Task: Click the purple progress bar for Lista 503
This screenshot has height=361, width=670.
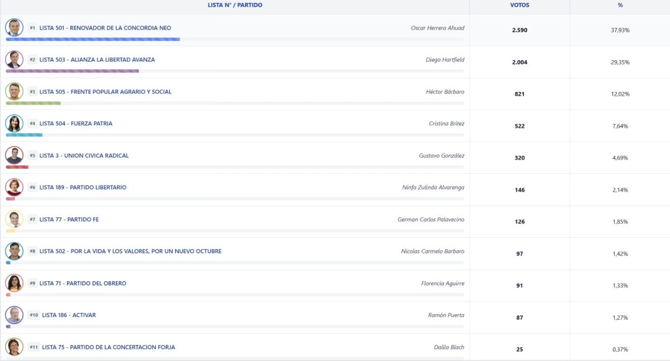Action: pyautogui.click(x=72, y=71)
